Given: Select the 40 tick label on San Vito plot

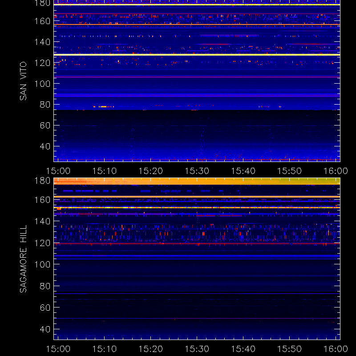Looking at the screenshot, I should point(45,146).
